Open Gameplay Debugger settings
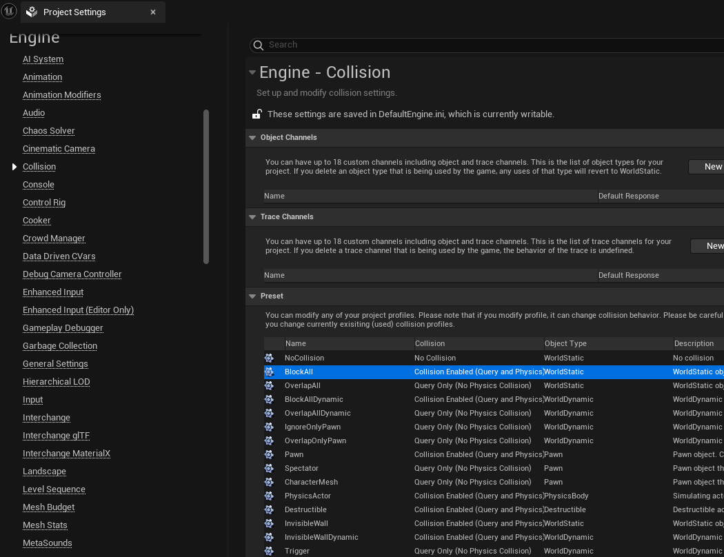 (x=63, y=328)
